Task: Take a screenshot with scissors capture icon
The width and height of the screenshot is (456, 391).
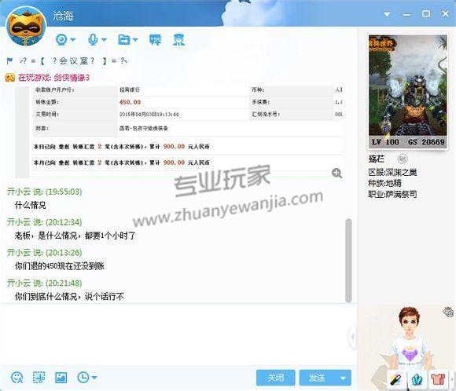Action: [39, 378]
